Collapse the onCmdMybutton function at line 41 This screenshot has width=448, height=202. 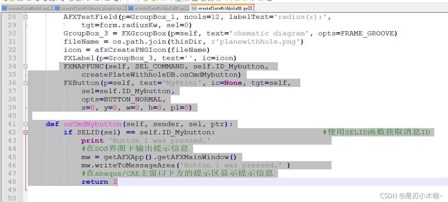tap(25, 124)
